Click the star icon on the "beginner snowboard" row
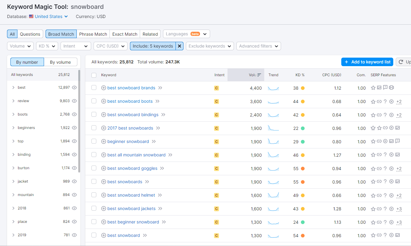This screenshot has height=246, width=411. click(x=373, y=141)
